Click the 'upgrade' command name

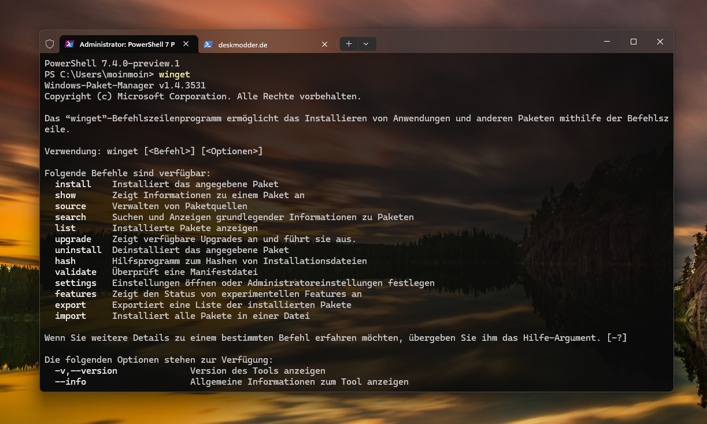click(73, 239)
